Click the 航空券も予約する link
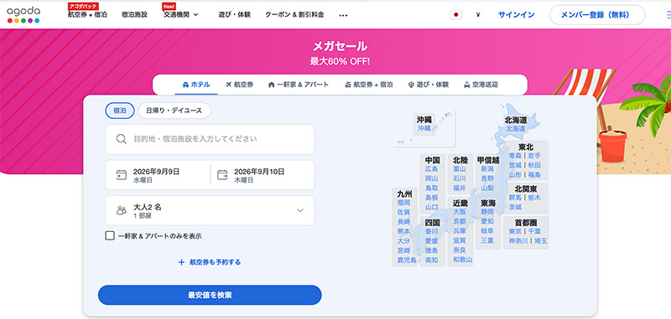 (215, 262)
